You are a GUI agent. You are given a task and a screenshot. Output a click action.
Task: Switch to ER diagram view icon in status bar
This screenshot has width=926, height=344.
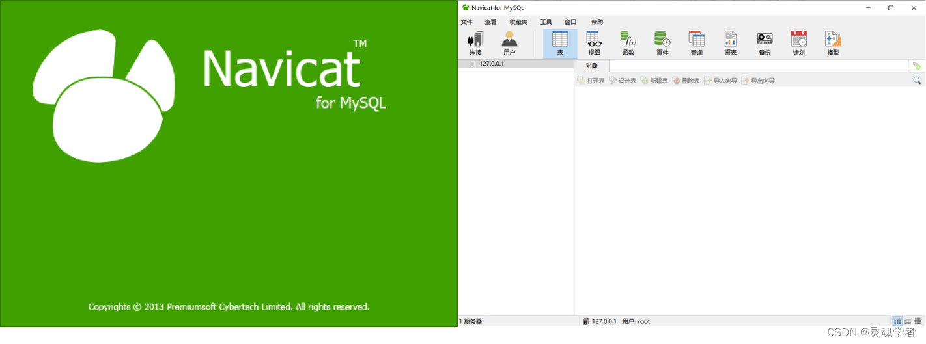918,321
